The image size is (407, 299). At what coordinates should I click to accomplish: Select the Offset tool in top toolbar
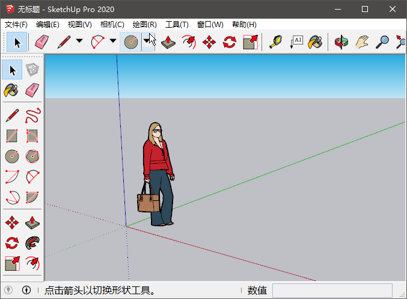pyautogui.click(x=189, y=42)
